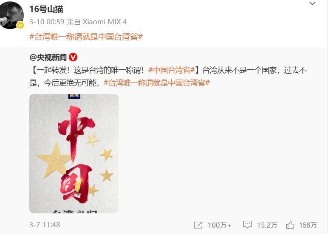Open the quoted post text body
The image size is (328, 234).
[168, 77]
